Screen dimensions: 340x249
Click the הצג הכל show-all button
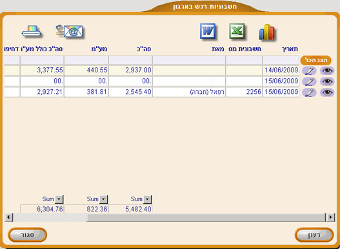point(315,60)
